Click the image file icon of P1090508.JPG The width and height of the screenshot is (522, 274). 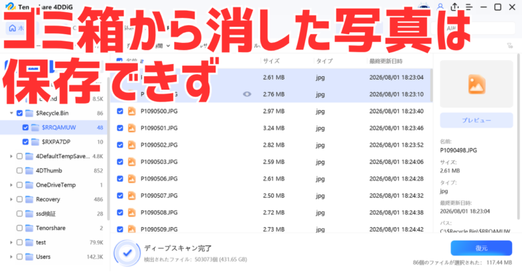132,213
